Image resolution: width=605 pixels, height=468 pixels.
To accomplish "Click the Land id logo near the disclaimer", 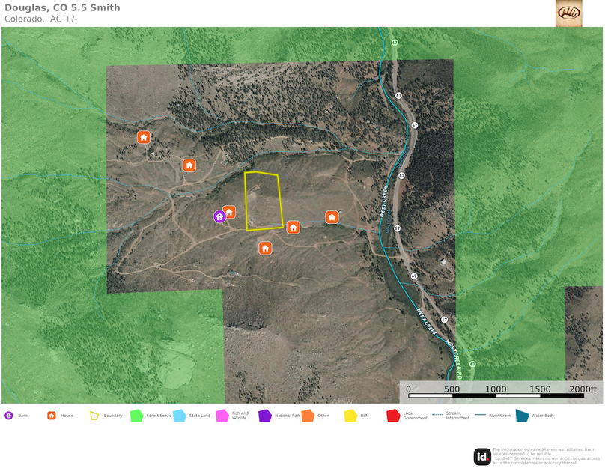I will pos(482,456).
